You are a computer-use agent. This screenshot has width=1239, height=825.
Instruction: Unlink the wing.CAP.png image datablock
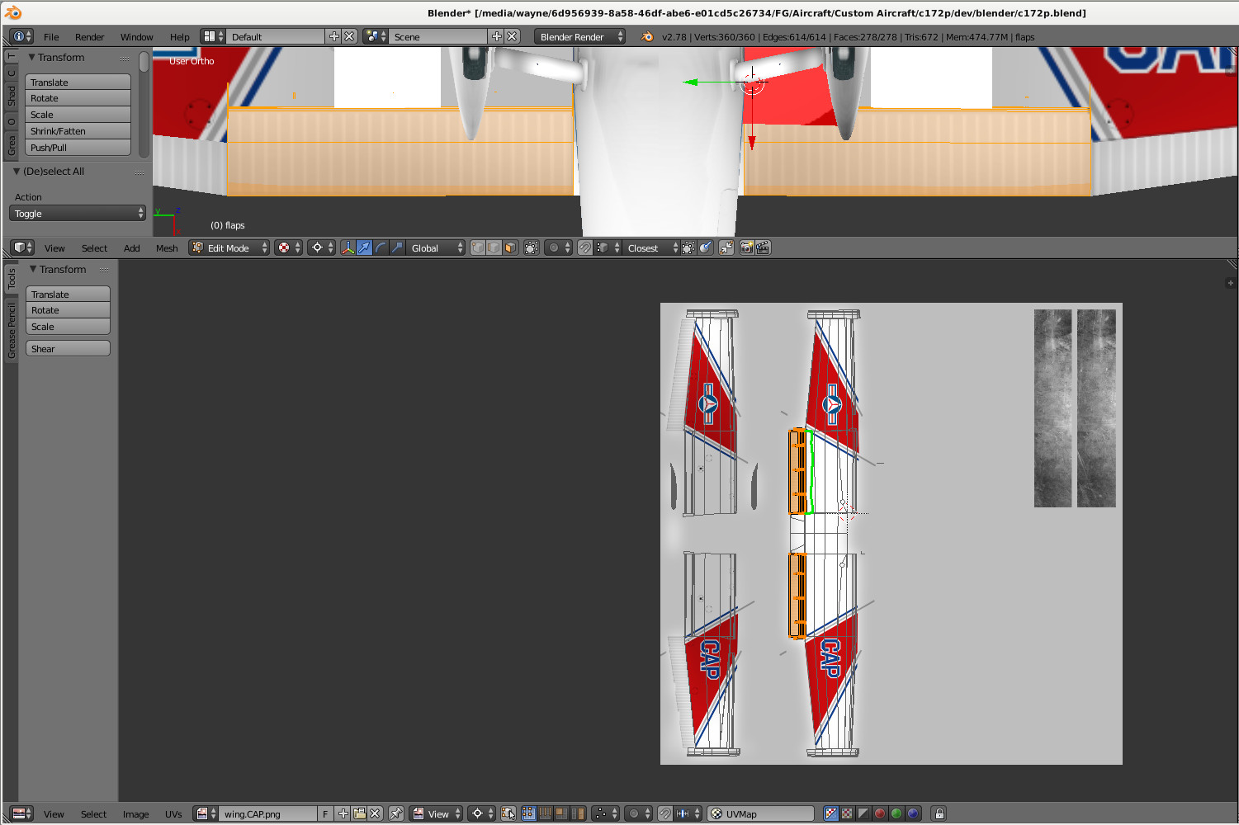375,813
